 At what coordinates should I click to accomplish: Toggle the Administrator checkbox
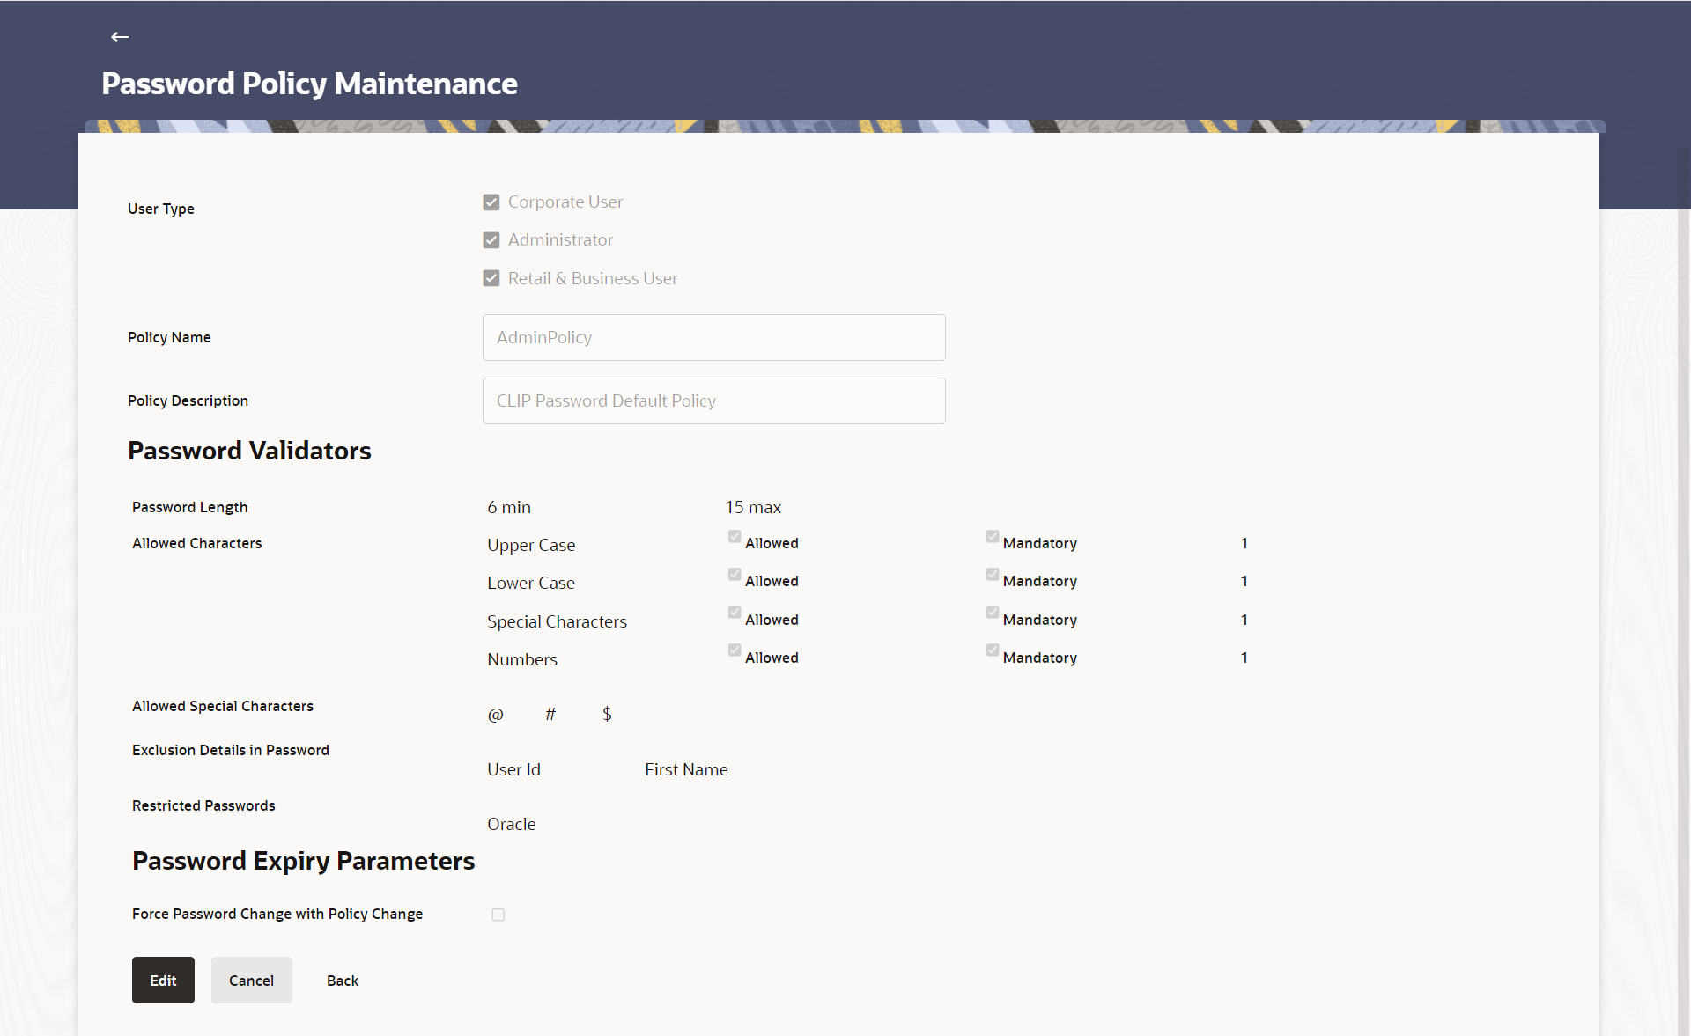point(491,240)
